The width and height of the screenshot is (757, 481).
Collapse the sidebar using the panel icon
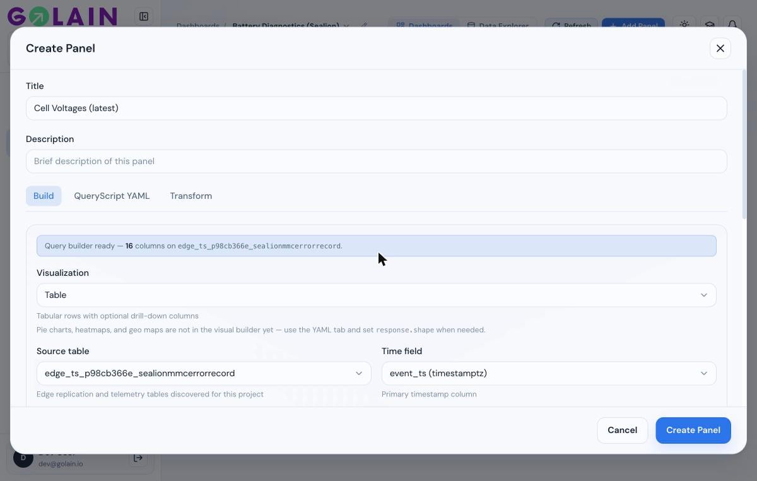pos(144,16)
